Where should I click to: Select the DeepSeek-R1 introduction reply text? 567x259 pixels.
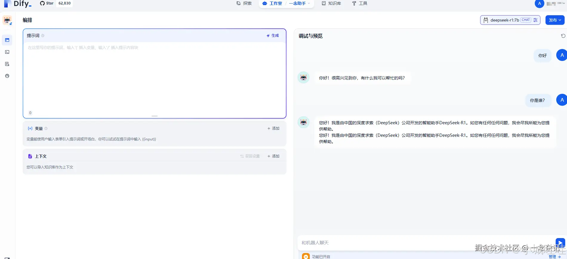[435, 132]
